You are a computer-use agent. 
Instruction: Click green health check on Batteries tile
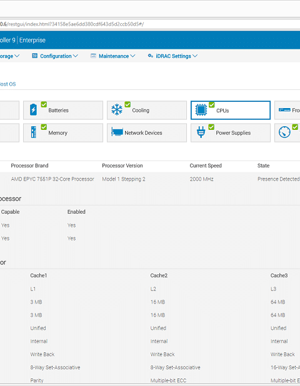coord(44,104)
